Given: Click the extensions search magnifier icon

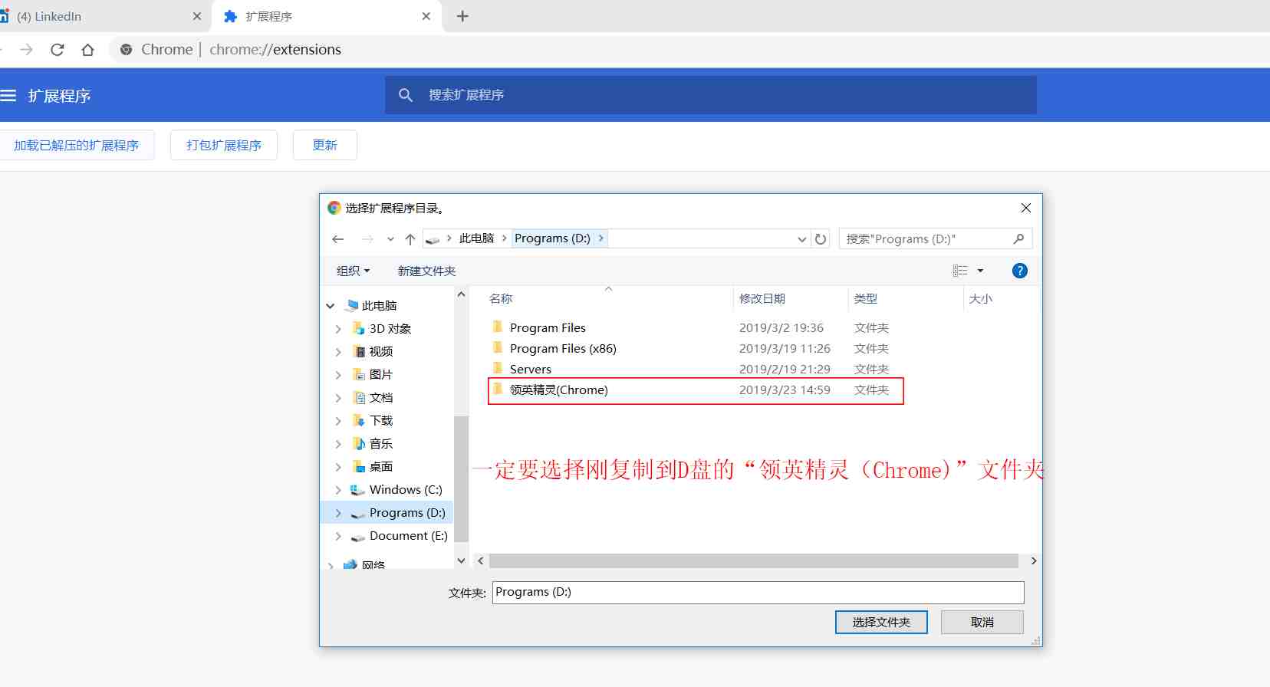Looking at the screenshot, I should click(406, 95).
